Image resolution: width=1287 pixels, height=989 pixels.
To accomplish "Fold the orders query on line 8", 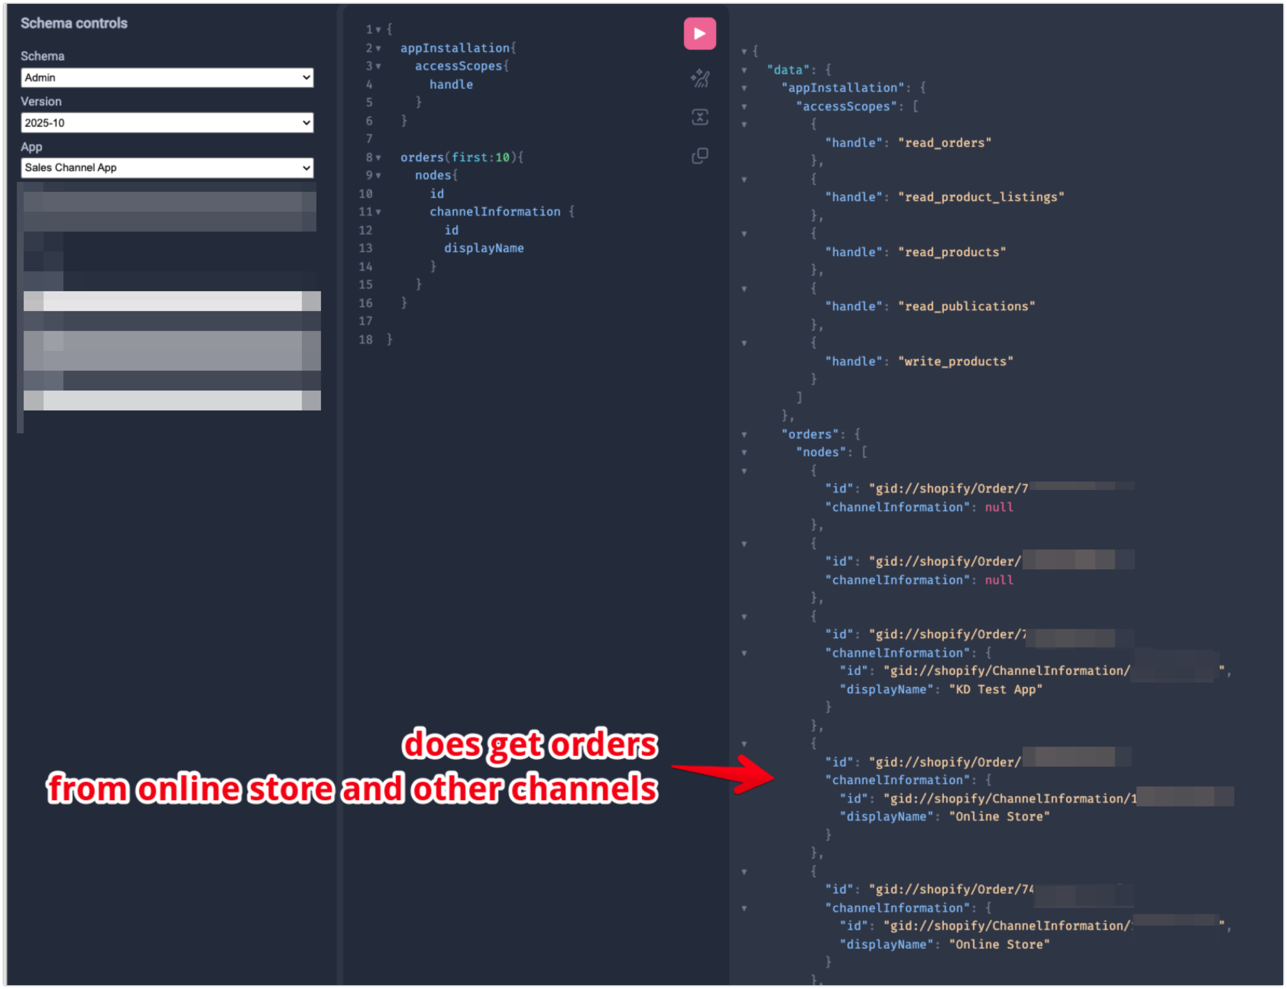I will point(379,158).
